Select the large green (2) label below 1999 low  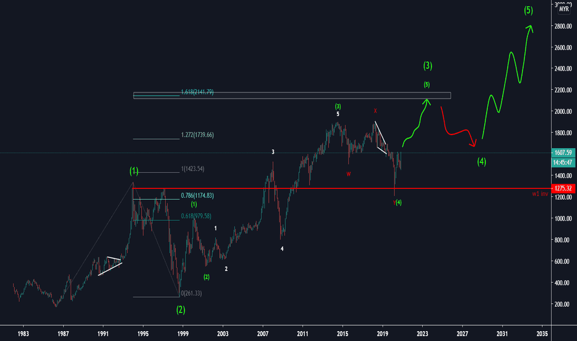[x=181, y=309]
